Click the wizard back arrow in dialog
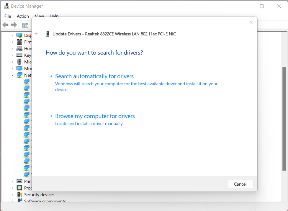288x211 pixels. 37,34
